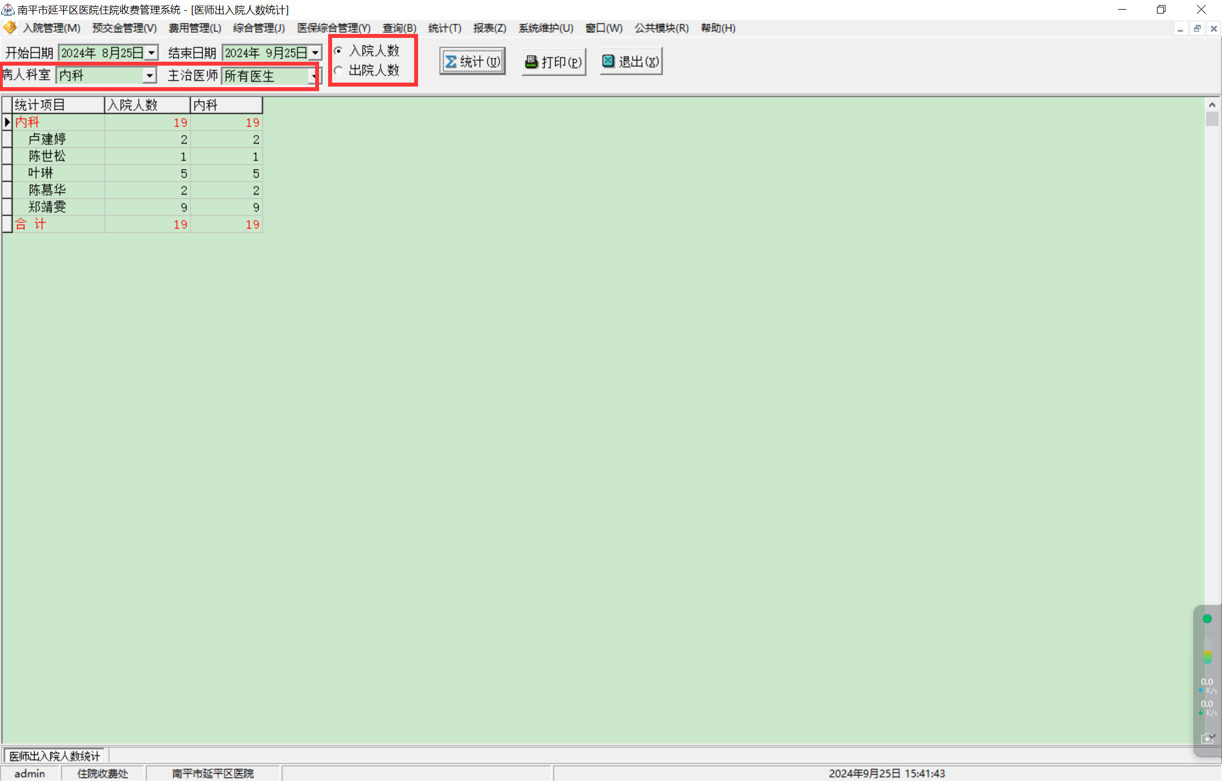Click the 郑靖雯 row in the table
Viewport: 1222px width, 781px height.
pos(48,207)
